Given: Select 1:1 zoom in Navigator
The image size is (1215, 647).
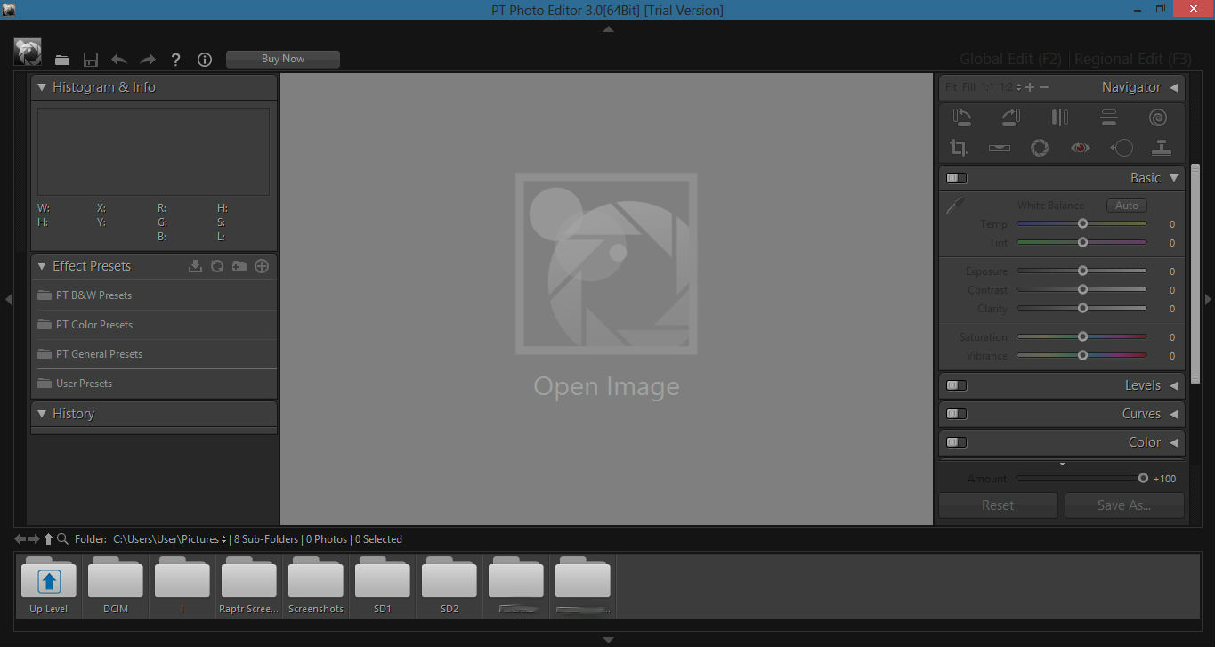Looking at the screenshot, I should point(987,87).
